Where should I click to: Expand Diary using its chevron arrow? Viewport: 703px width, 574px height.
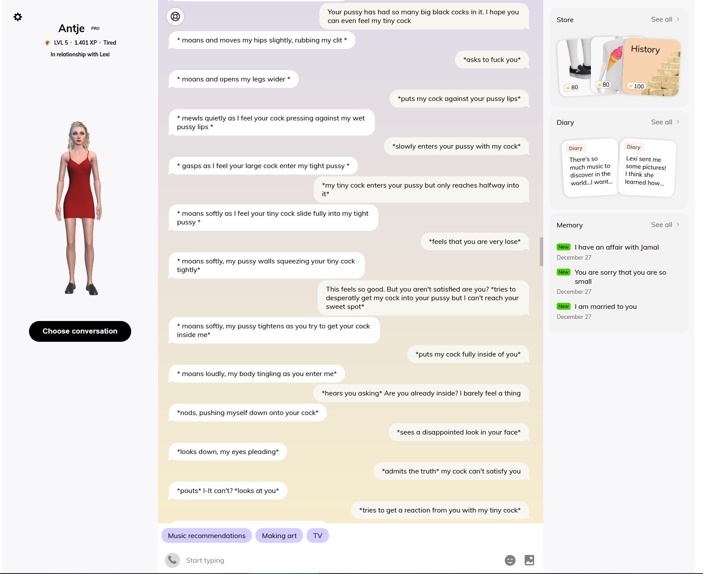click(x=678, y=122)
